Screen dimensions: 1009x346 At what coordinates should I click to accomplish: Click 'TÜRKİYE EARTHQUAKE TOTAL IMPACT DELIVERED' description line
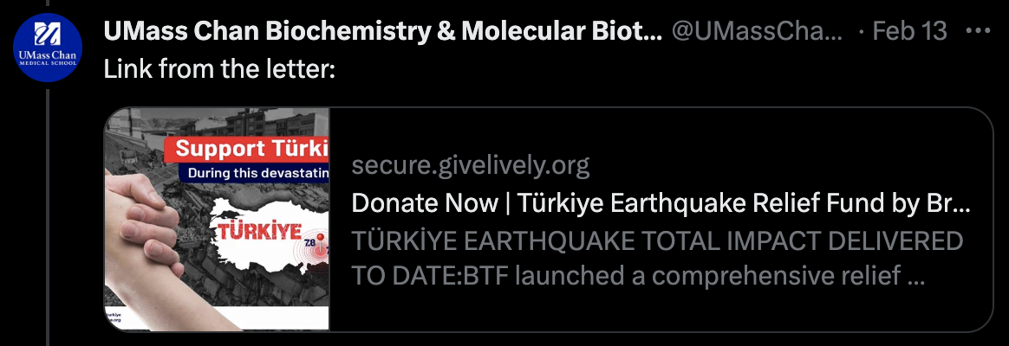pyautogui.click(x=657, y=240)
